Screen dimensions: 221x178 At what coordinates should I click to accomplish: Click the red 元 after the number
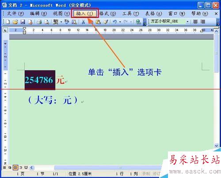point(61,80)
